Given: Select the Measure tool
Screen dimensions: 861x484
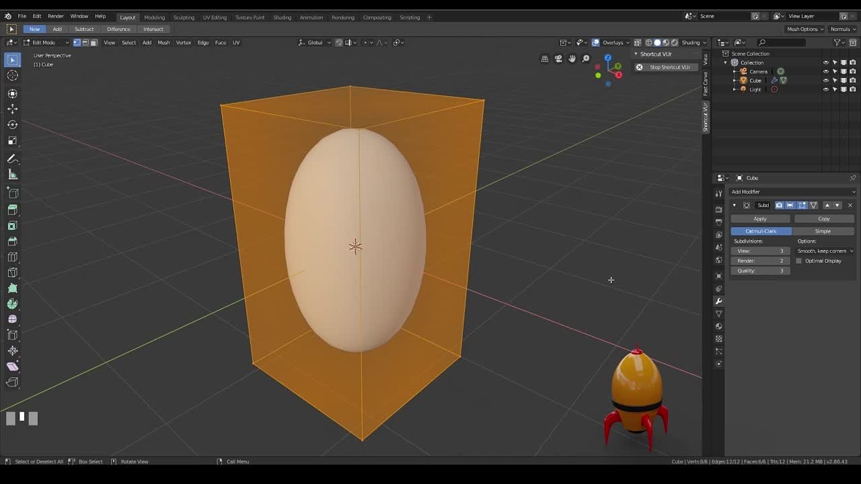Looking at the screenshot, I should [x=12, y=175].
